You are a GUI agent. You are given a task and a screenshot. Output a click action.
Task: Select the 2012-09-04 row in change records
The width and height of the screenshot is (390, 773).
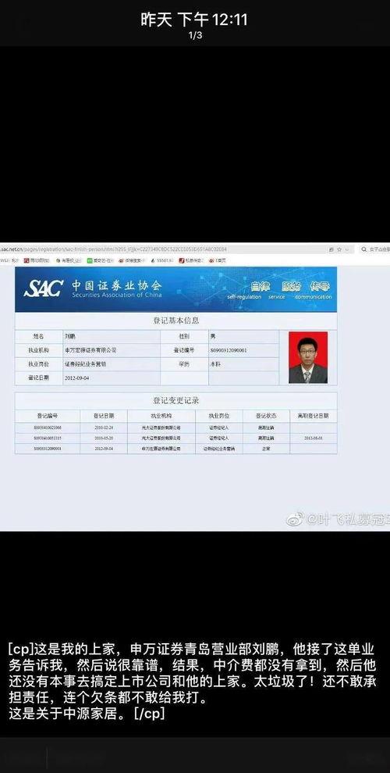click(176, 449)
